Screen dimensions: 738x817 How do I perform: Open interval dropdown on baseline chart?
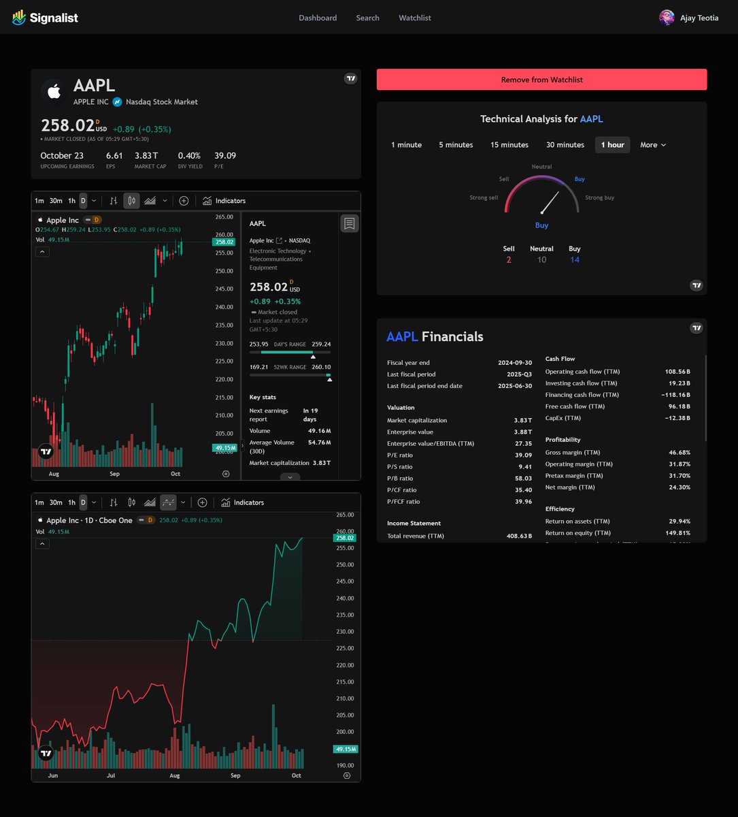[94, 502]
